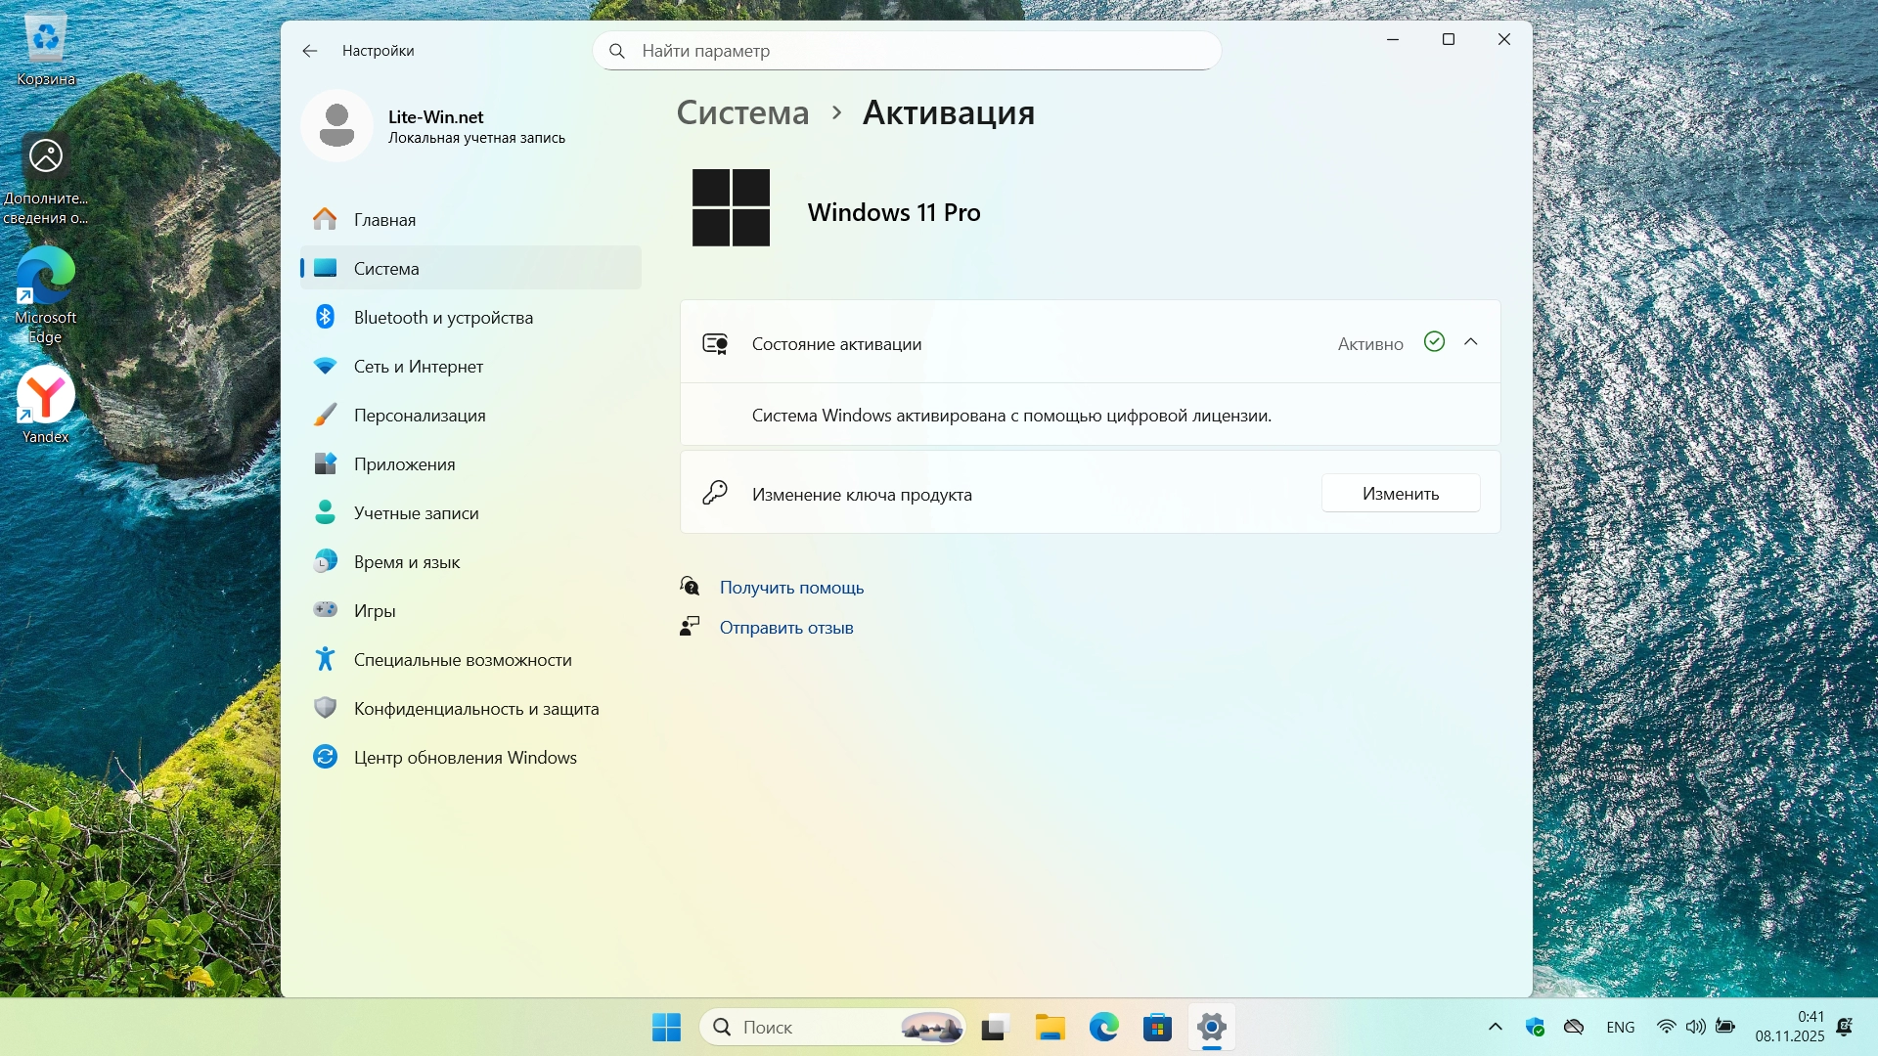Open File Explorer from taskbar
This screenshot has width=1878, height=1056.
[x=1050, y=1027]
